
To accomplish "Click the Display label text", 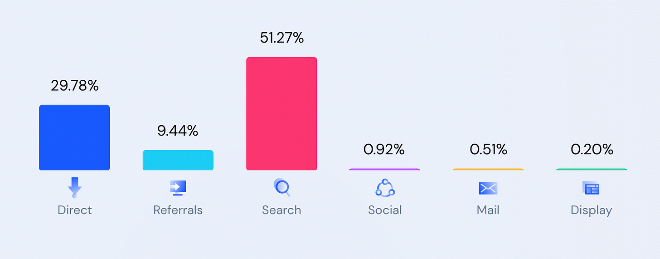I will (x=591, y=210).
